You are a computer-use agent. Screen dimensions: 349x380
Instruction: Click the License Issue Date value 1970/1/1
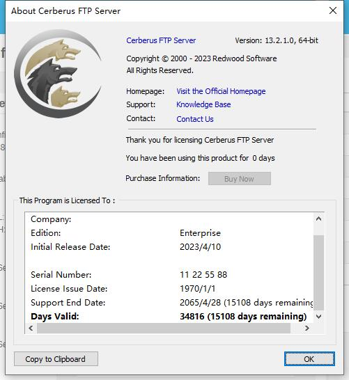tap(197, 289)
